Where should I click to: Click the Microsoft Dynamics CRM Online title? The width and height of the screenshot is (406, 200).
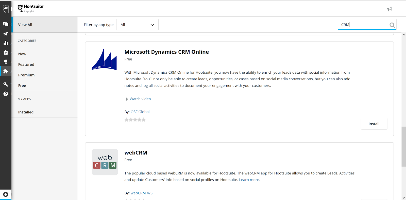point(167,52)
